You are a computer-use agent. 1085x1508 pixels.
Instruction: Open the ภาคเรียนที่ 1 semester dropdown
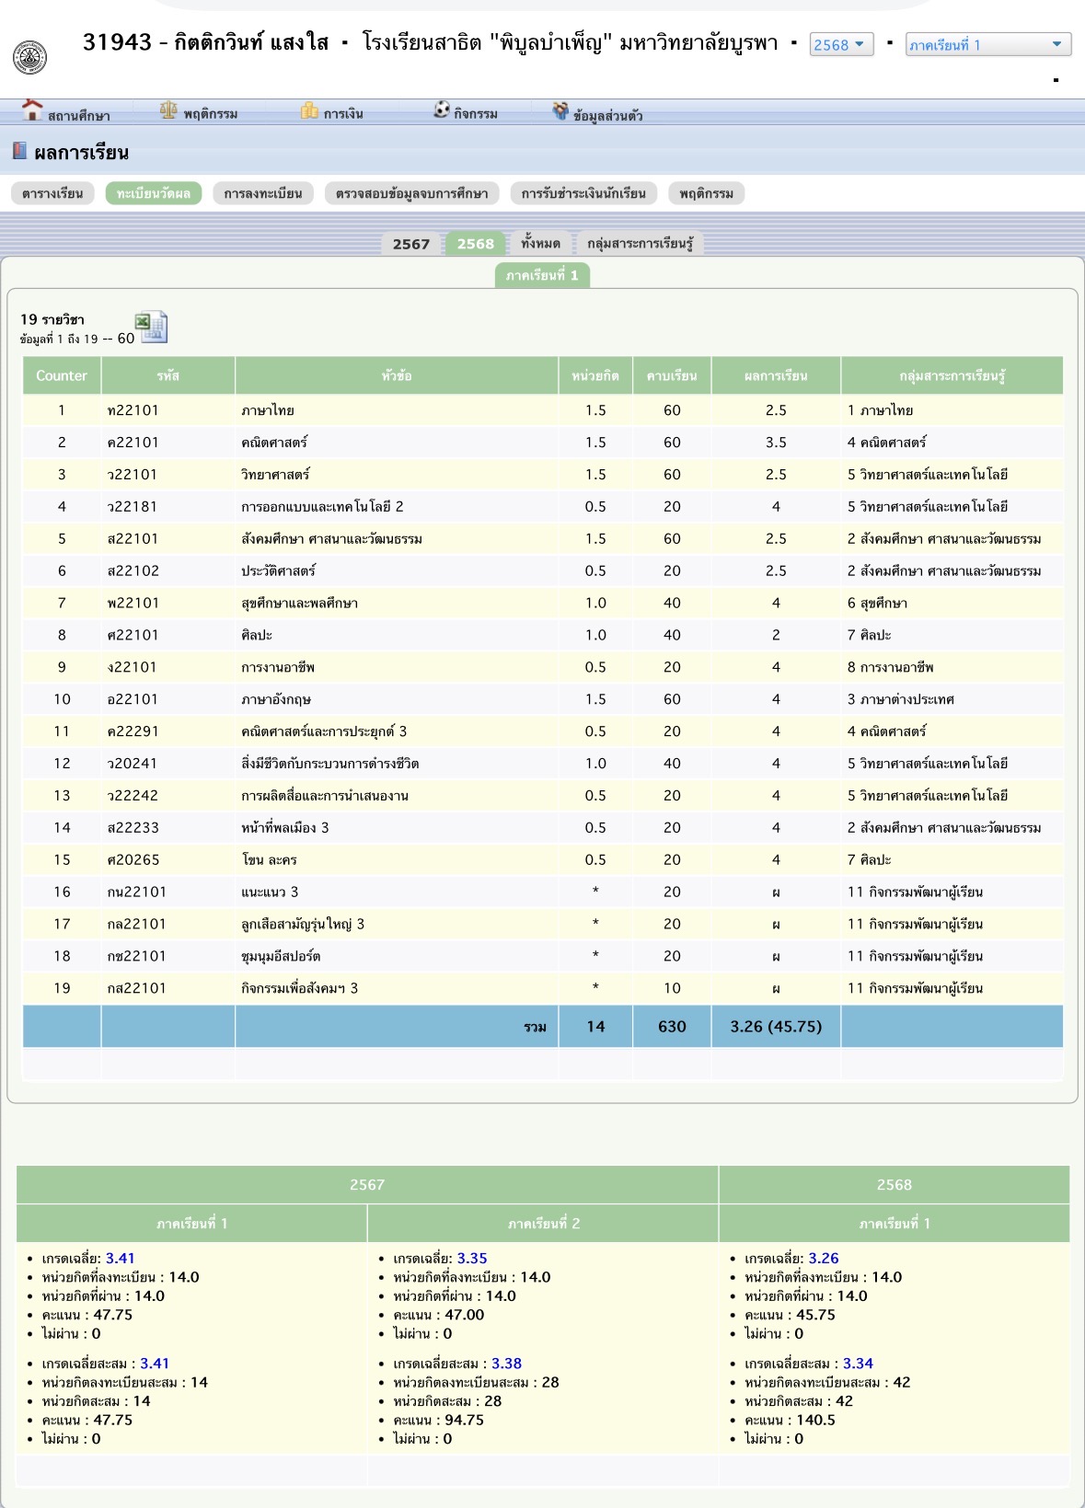987,44
